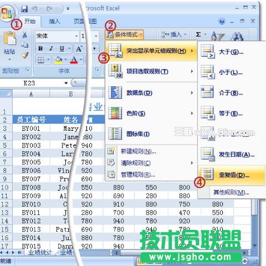
Task: Open the 粘贴 dropdown arrow
Action: (9, 59)
